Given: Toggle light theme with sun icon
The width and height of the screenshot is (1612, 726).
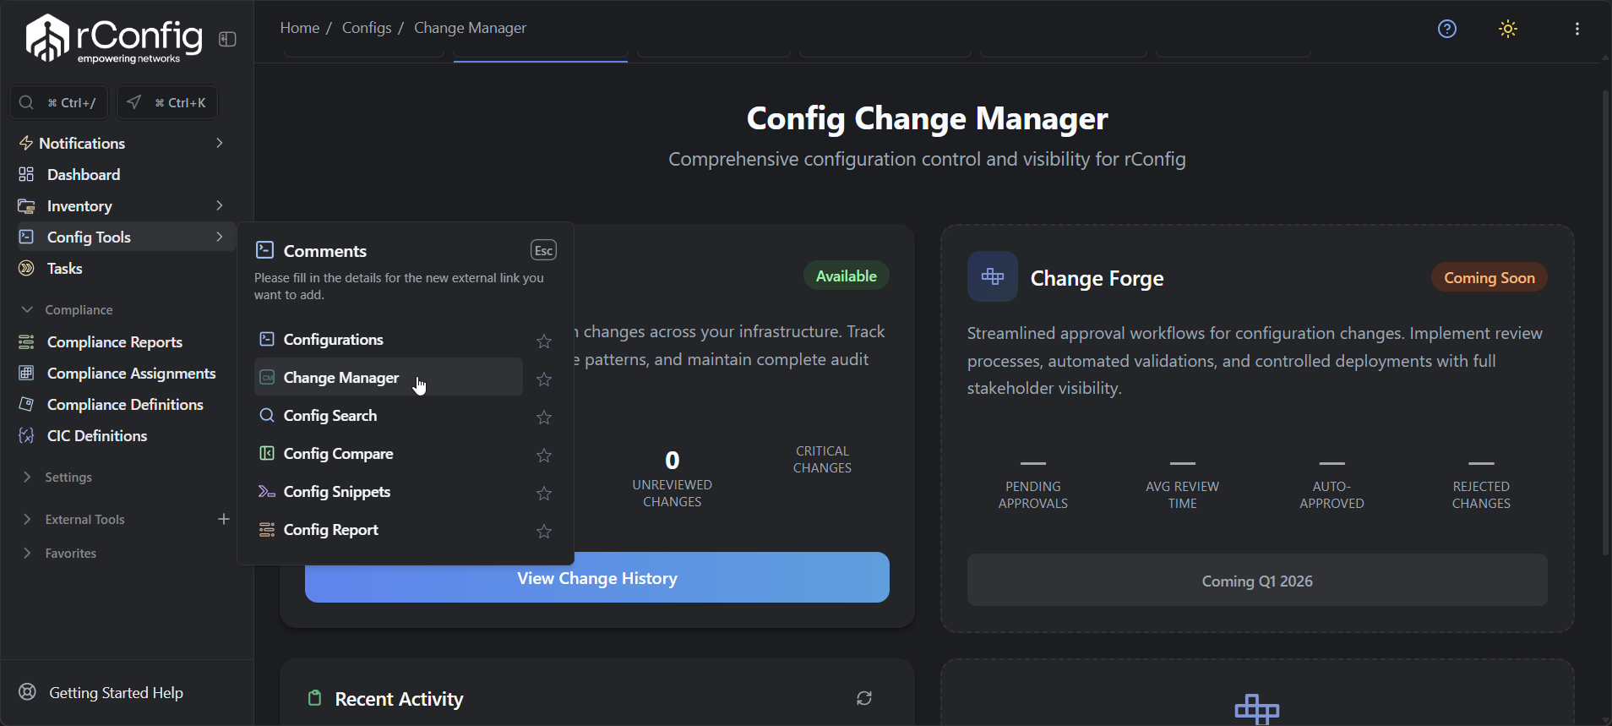Looking at the screenshot, I should [1508, 29].
